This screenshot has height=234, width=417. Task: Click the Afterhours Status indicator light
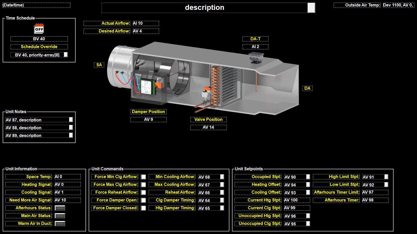click(60, 208)
